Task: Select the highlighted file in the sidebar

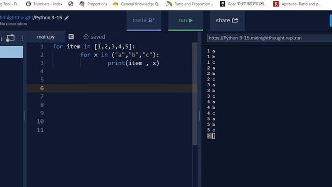Action: point(11,52)
